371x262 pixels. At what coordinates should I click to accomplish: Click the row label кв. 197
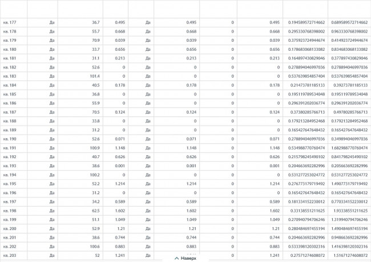(10, 201)
